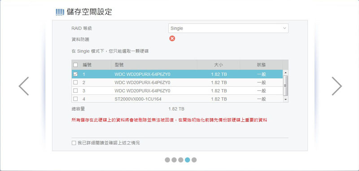This screenshot has width=359, height=171.
Task: Go to the next setup step arrow
Action: (x=337, y=86)
